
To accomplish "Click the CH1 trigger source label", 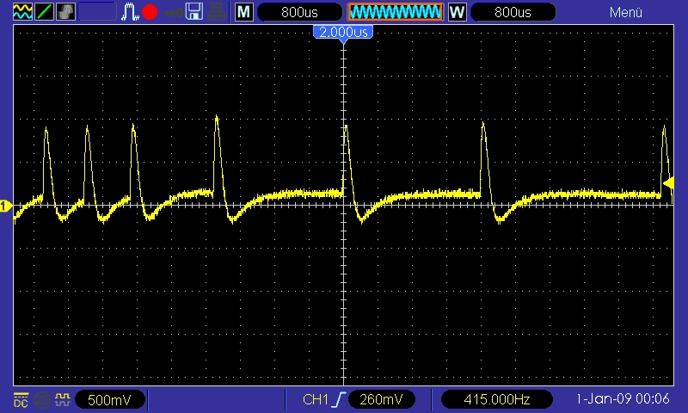I will coord(315,400).
